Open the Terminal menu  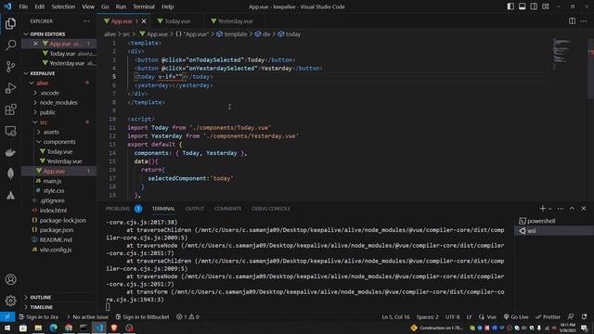point(144,6)
